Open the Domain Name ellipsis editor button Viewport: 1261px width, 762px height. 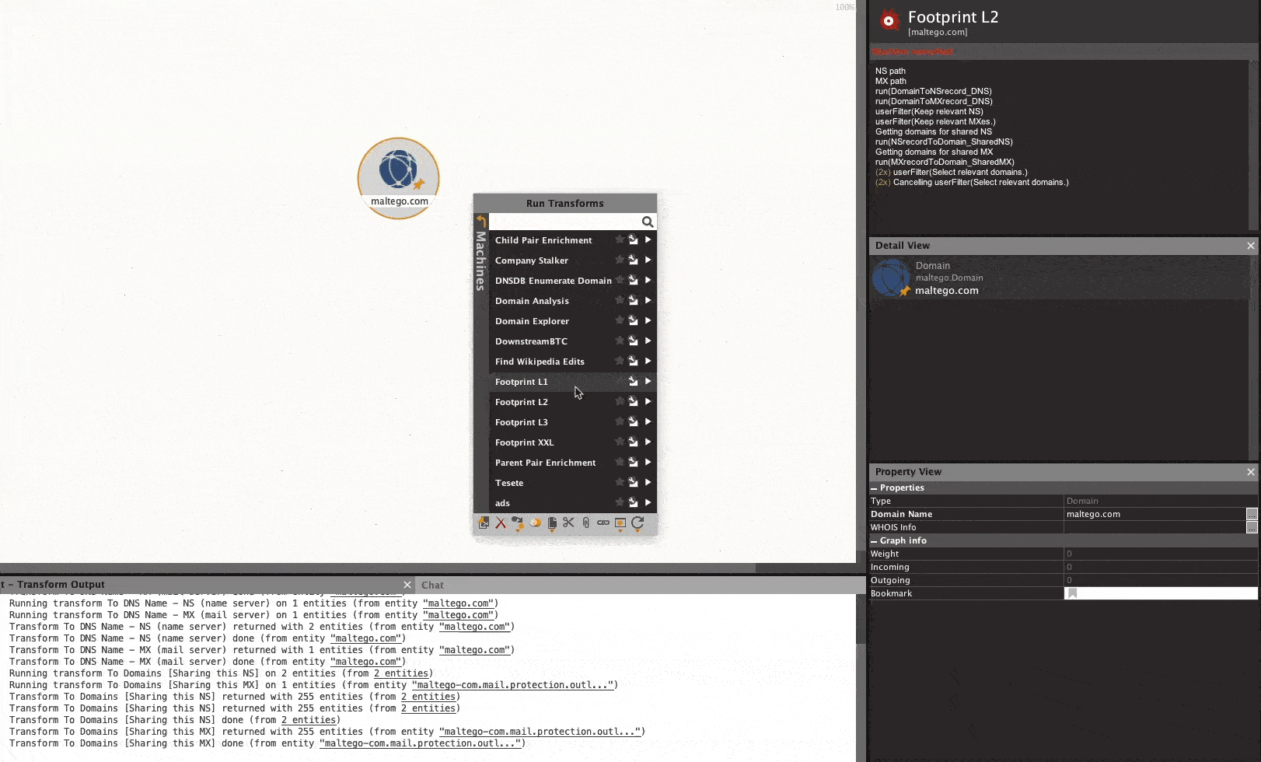coord(1252,514)
